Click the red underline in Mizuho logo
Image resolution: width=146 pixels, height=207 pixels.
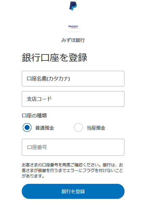pyautogui.click(x=73, y=28)
